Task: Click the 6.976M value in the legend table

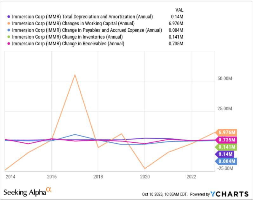Action: [x=176, y=23]
